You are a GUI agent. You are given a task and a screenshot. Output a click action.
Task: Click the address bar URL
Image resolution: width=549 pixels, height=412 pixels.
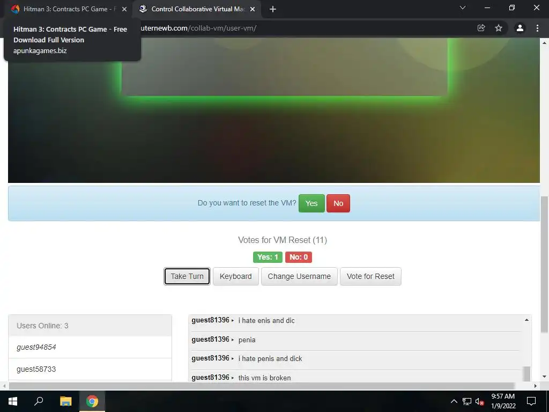click(x=198, y=28)
